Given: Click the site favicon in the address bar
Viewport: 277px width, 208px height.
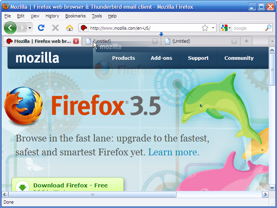Looking at the screenshot, I should (x=84, y=28).
